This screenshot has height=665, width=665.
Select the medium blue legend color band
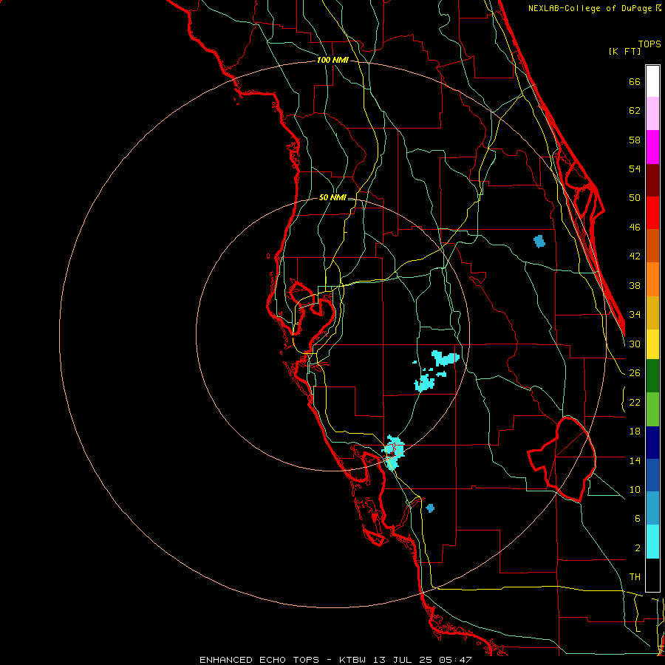click(x=652, y=475)
